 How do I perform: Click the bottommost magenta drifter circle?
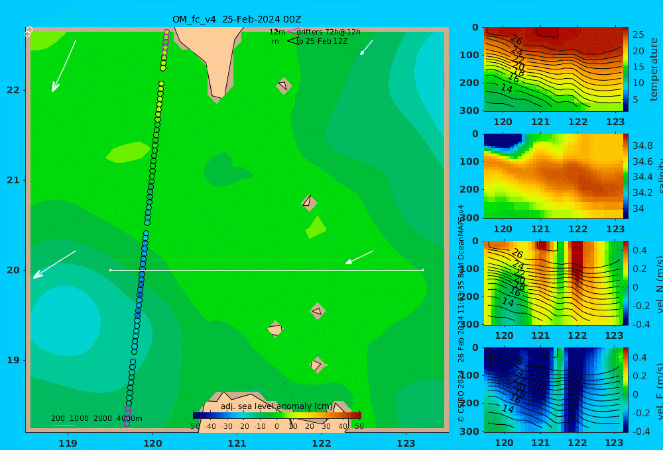(x=127, y=424)
